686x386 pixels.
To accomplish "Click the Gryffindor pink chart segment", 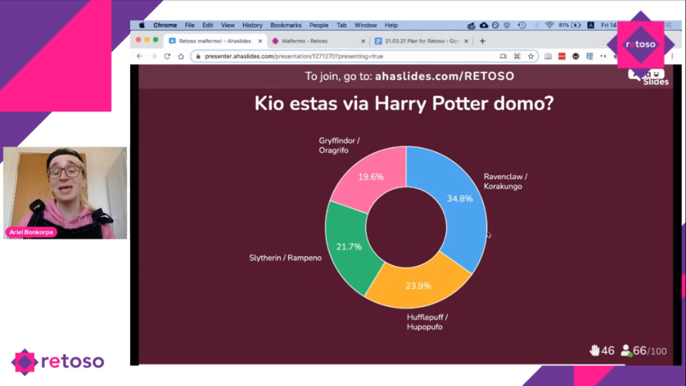I will point(371,176).
